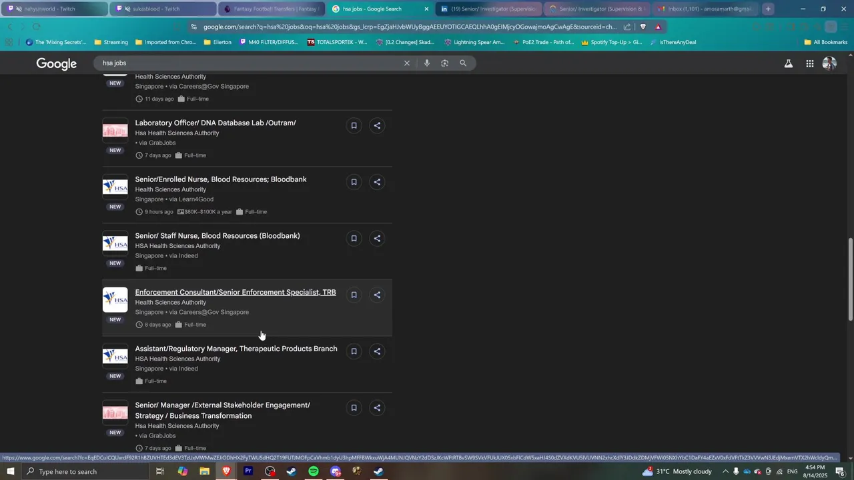The height and width of the screenshot is (480, 854).
Task: Open Senior/Enrolled Nurse, Blood Resources listing
Action: point(221,179)
